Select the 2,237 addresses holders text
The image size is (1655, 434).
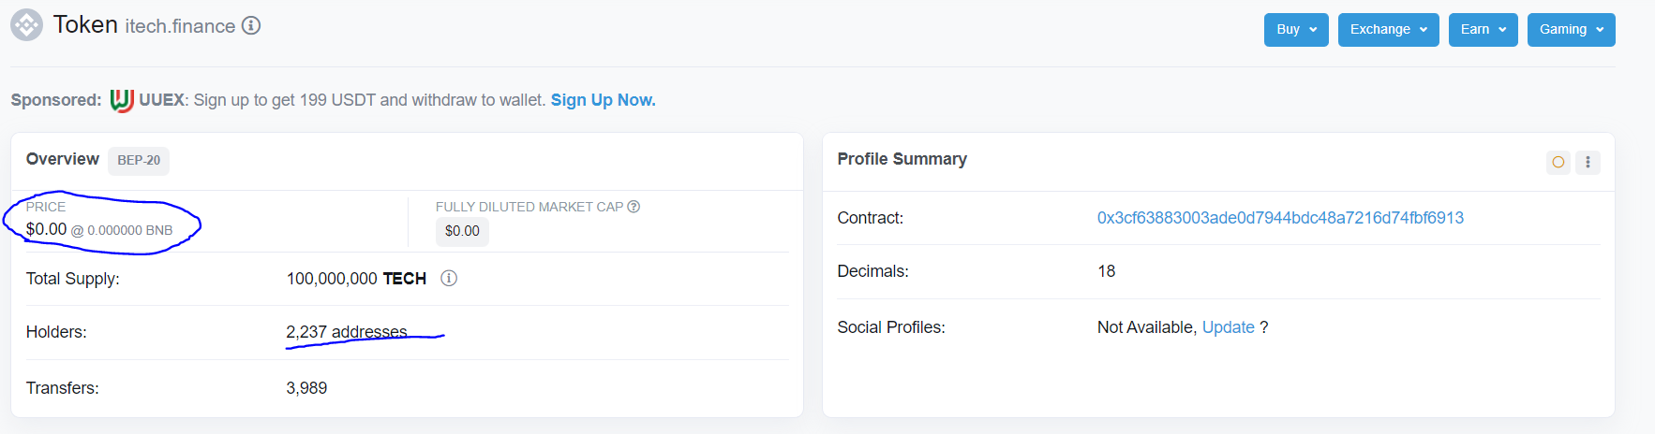(347, 332)
